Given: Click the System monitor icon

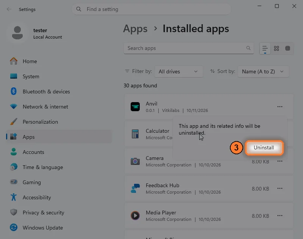Looking at the screenshot, I should point(14,76).
